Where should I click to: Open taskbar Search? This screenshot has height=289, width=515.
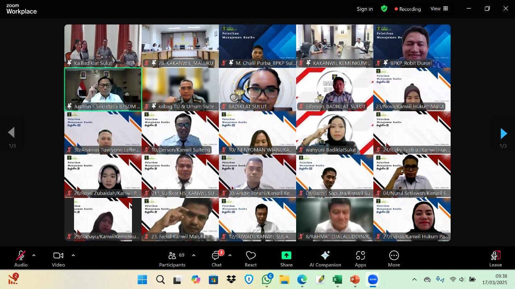point(161,280)
